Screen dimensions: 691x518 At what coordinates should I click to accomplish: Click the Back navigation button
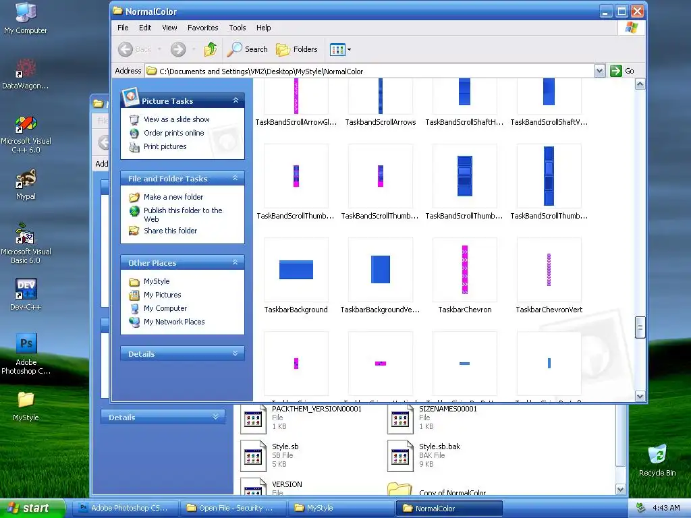click(x=135, y=49)
